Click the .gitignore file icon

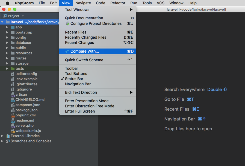pos(13,89)
